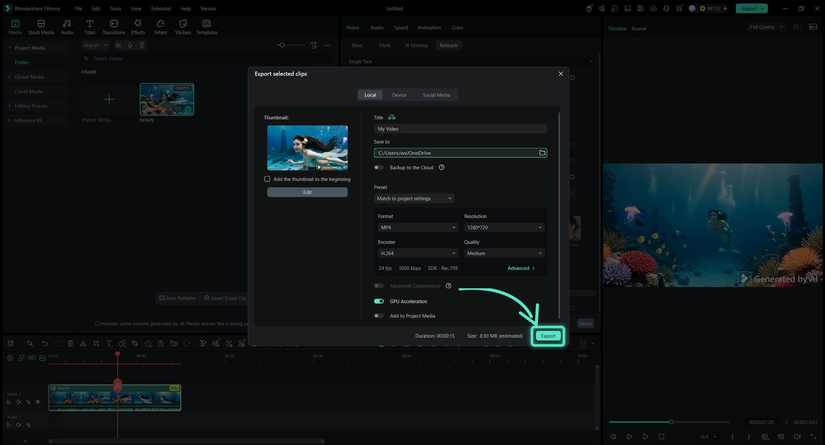The width and height of the screenshot is (825, 445).
Task: Mute the Audio 1 track
Action: [x=18, y=425]
